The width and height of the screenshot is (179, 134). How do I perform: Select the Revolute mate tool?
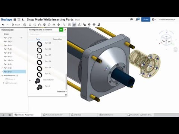[x=35, y=25]
